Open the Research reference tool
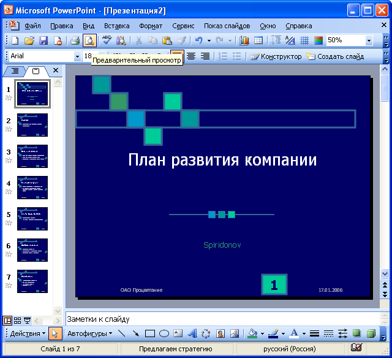This screenshot has width=392, height=358. (x=121, y=40)
